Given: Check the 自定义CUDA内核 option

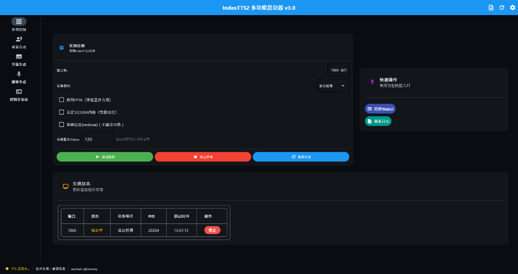Looking at the screenshot, I should [61, 112].
